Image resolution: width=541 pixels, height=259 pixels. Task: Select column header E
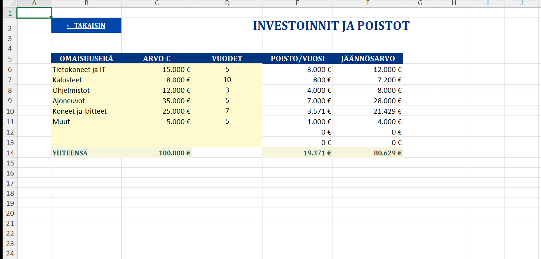click(297, 3)
